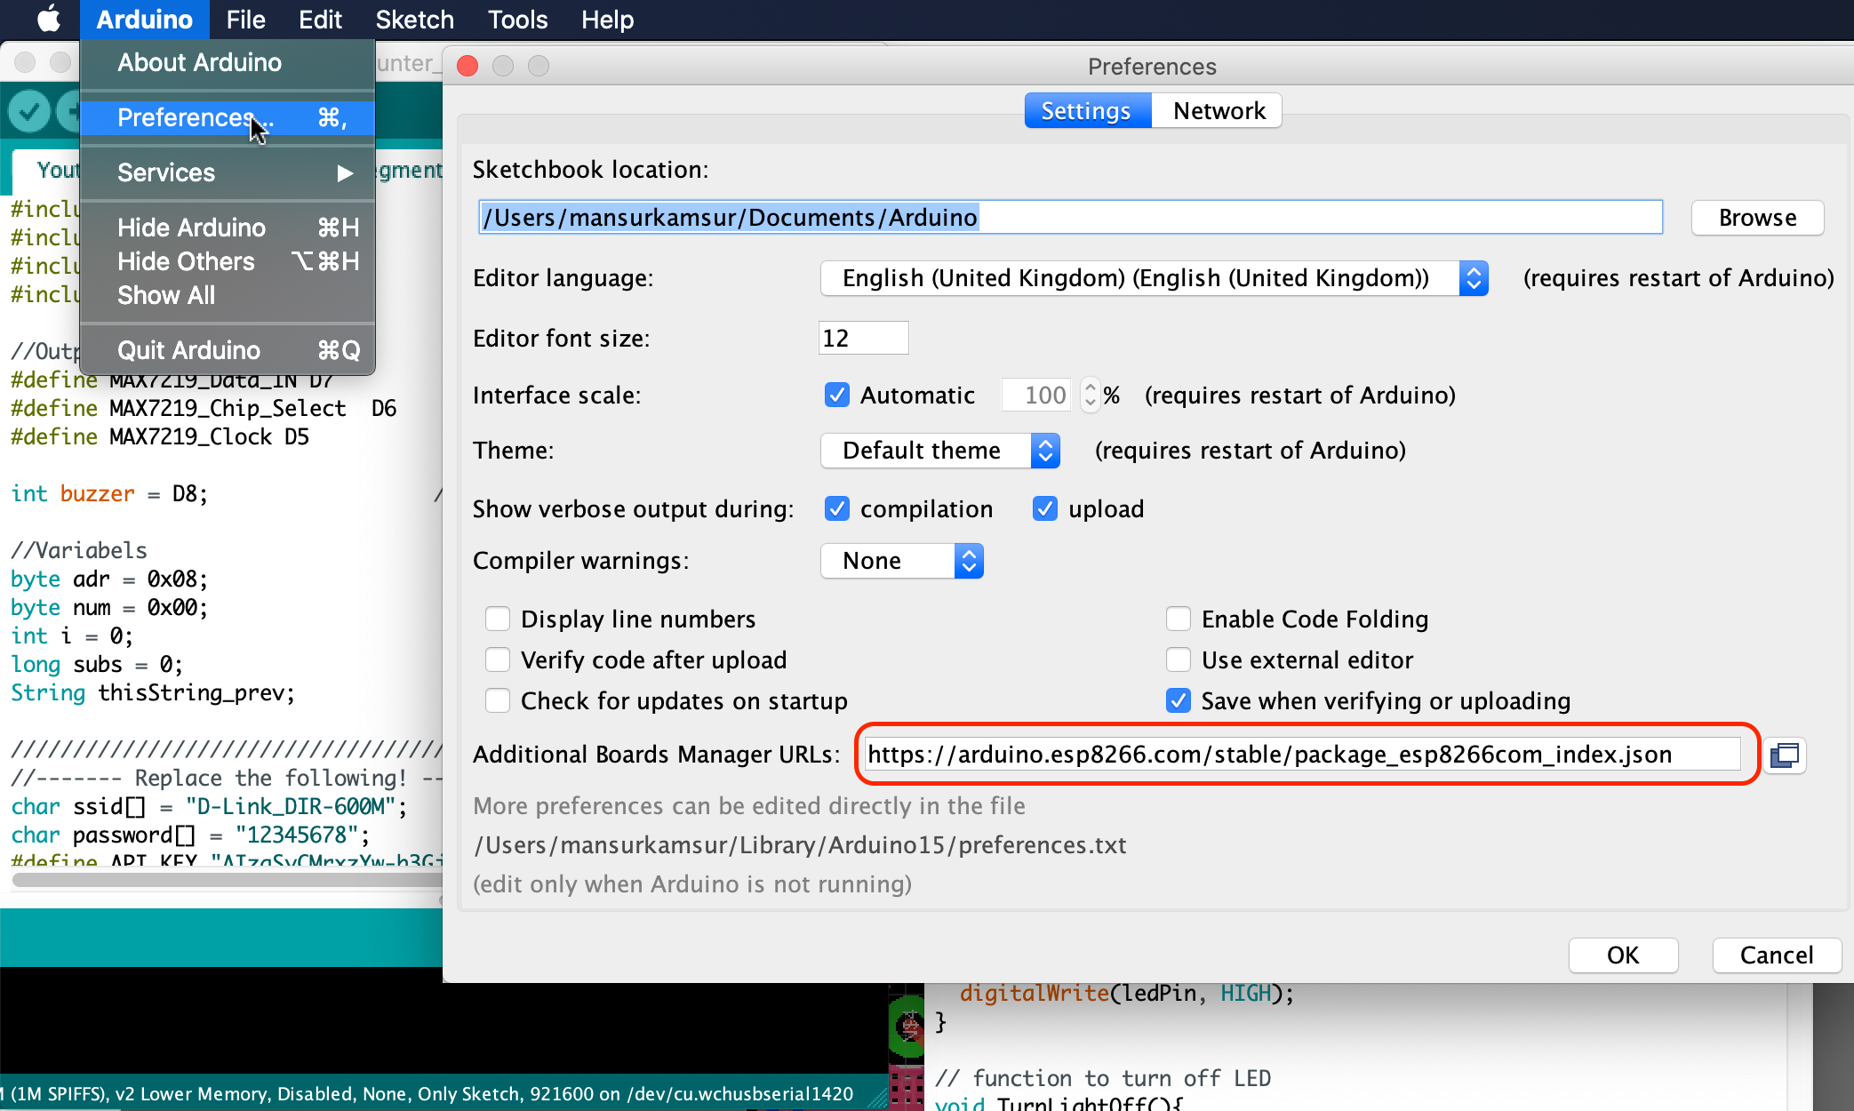This screenshot has height=1111, width=1854.
Task: Open the Arduino application menu
Action: click(145, 20)
